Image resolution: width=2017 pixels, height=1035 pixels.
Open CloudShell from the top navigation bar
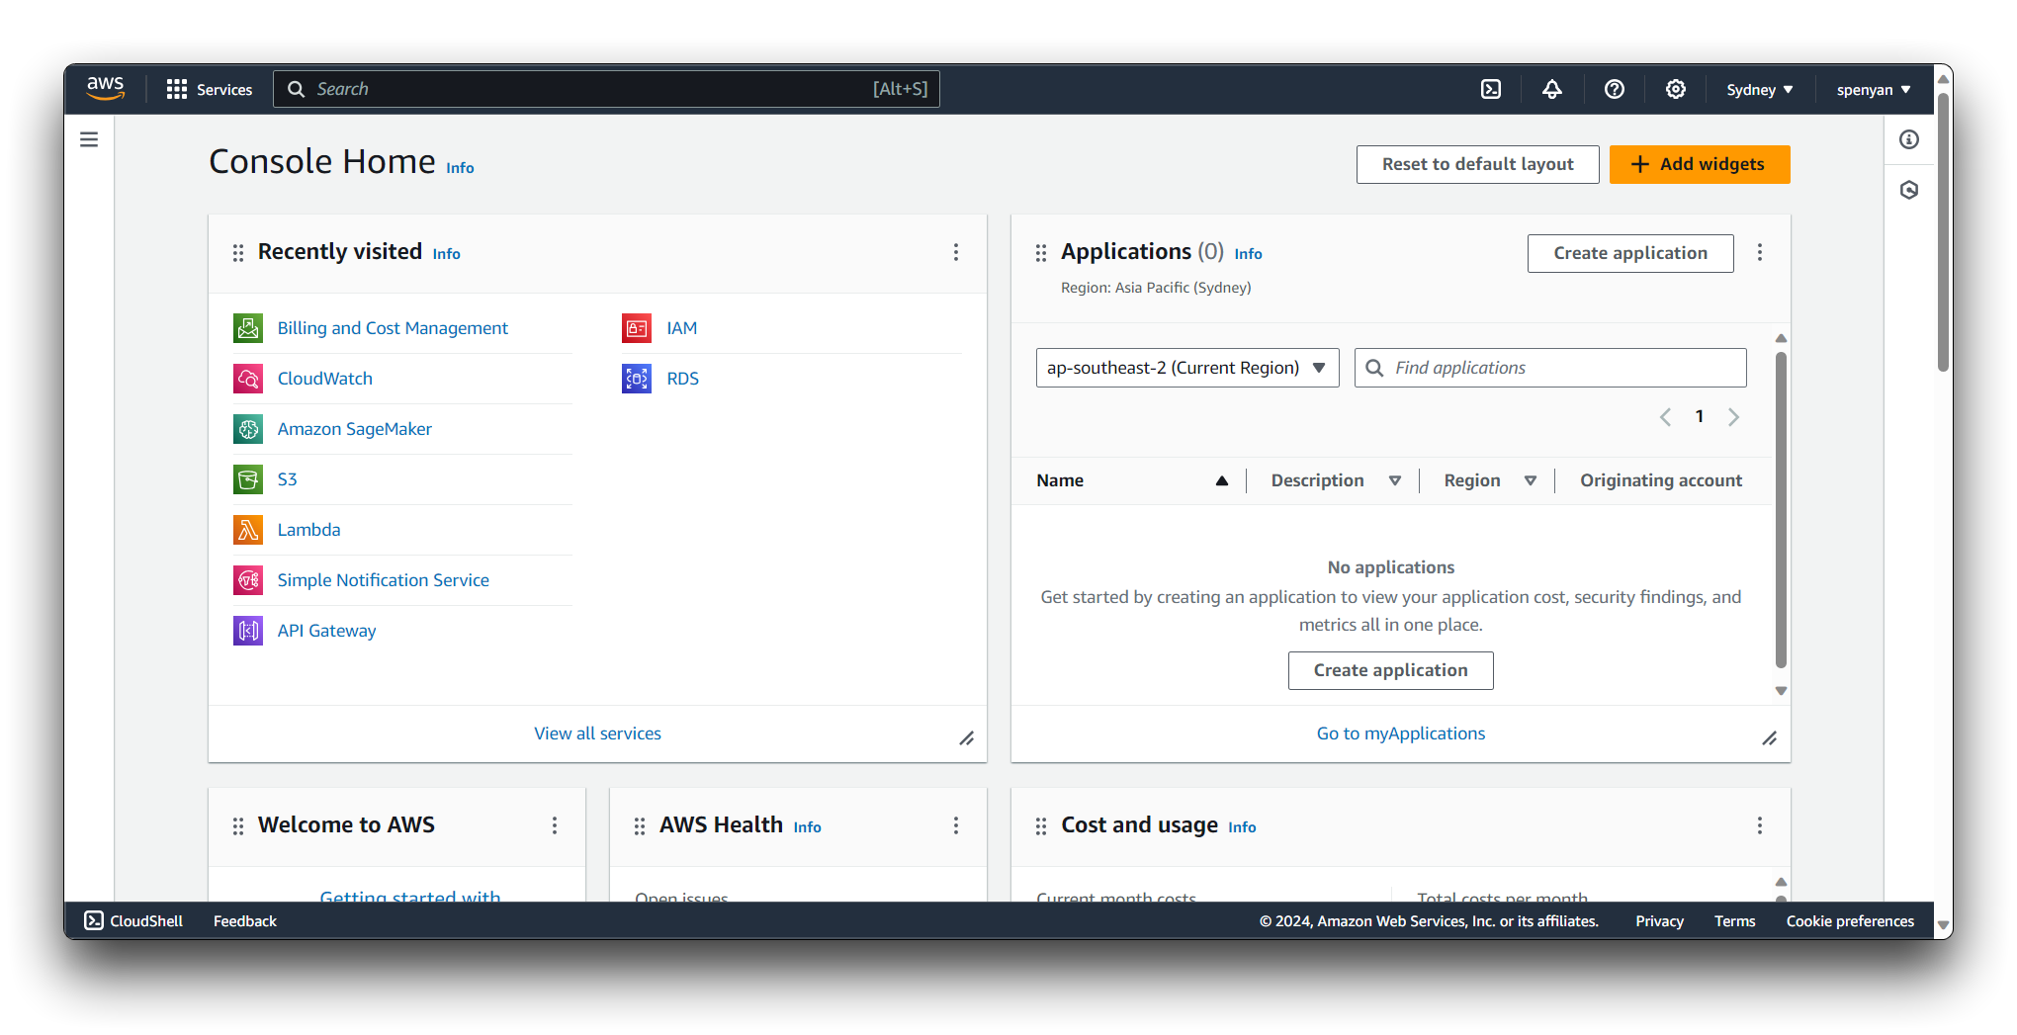1491,89
